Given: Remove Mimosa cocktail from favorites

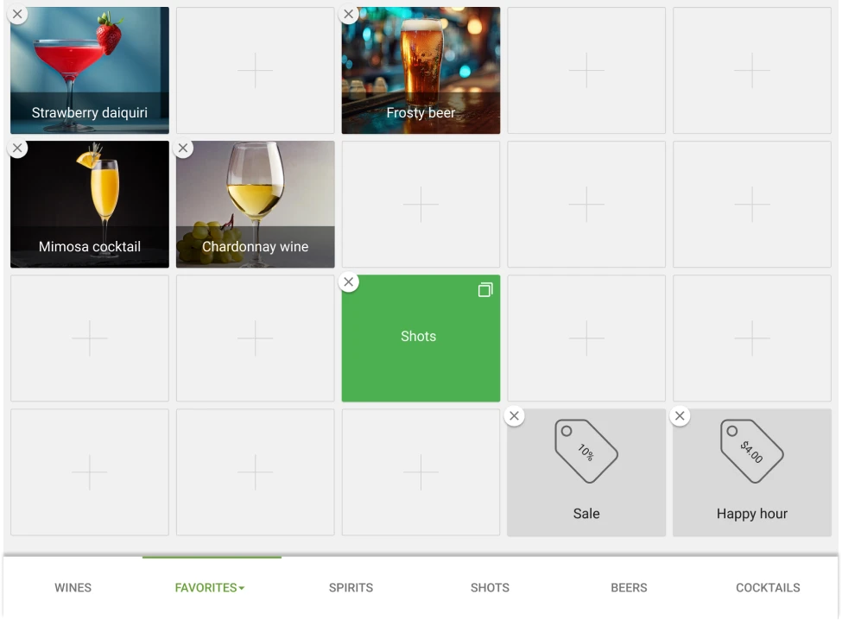Looking at the screenshot, I should [17, 148].
